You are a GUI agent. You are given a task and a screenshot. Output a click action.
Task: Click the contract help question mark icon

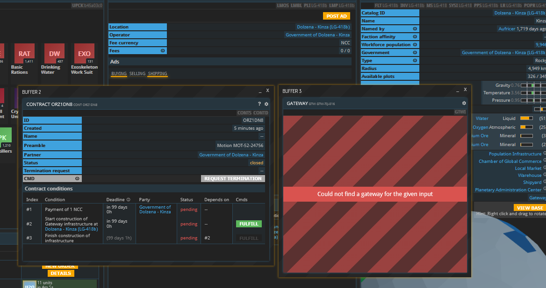click(259, 104)
